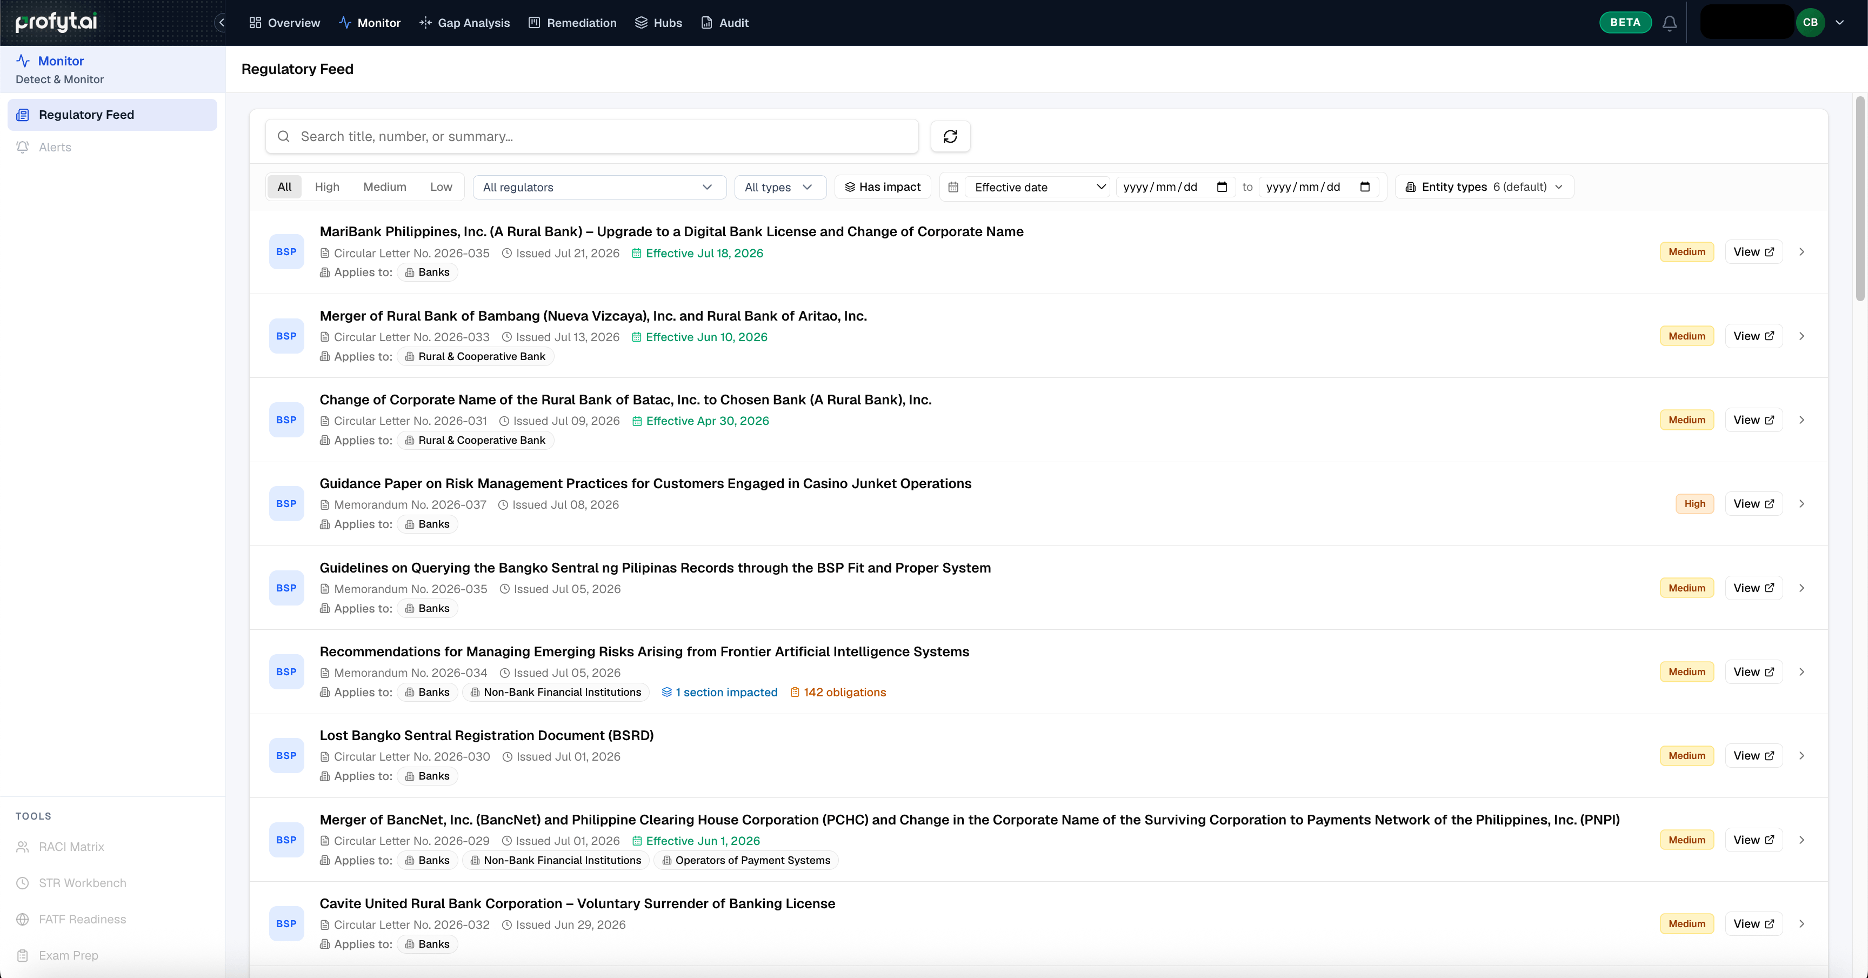This screenshot has width=1868, height=978.
Task: Click the refresh feed button
Action: click(950, 136)
